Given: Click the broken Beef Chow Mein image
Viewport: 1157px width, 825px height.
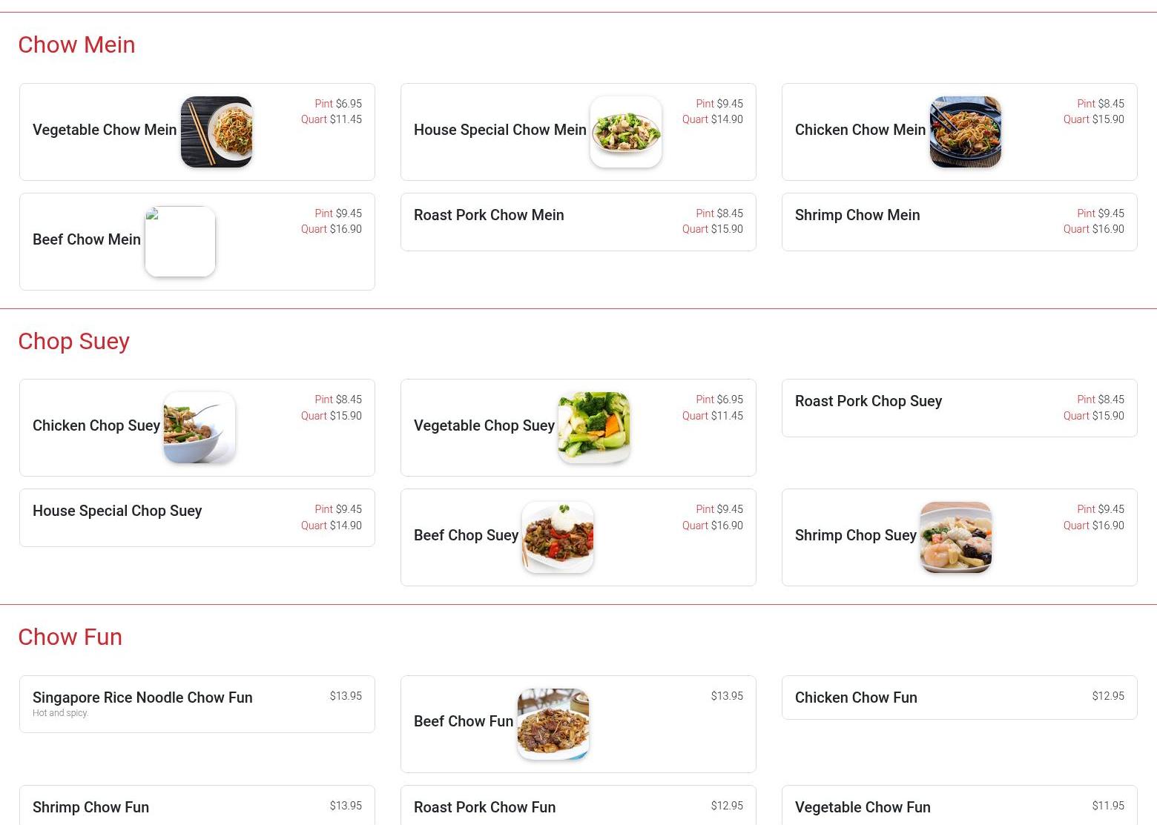Looking at the screenshot, I should coord(180,242).
